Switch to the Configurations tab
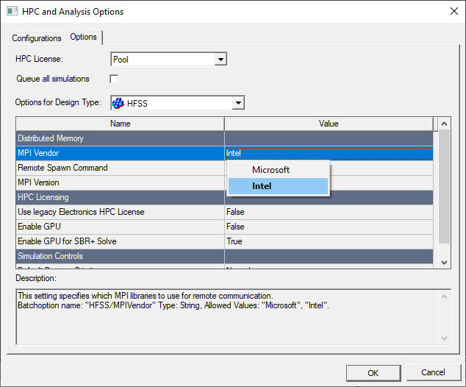The width and height of the screenshot is (466, 387). pos(37,38)
